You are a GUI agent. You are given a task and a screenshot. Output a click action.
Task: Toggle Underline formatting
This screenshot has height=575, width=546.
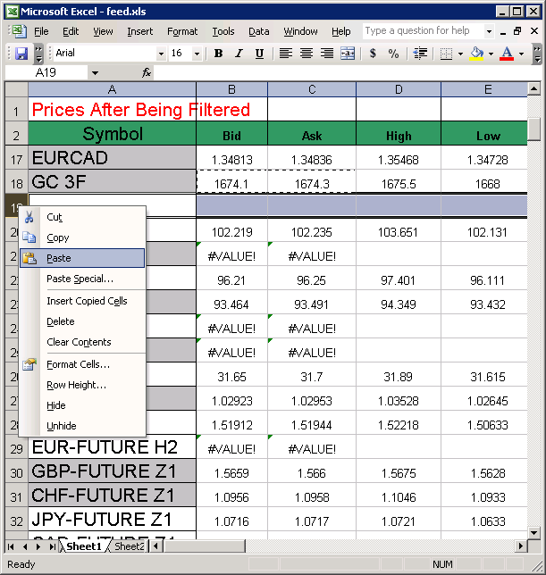pos(259,54)
